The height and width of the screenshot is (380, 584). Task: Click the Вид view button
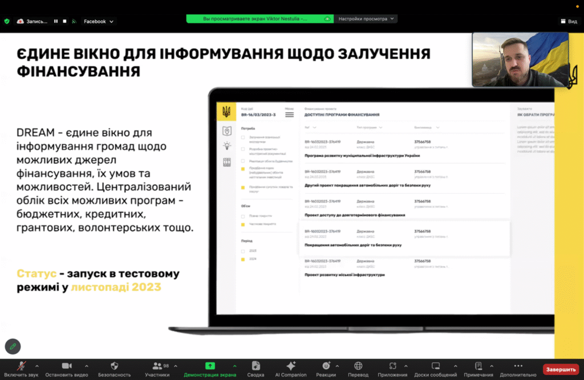[569, 21]
